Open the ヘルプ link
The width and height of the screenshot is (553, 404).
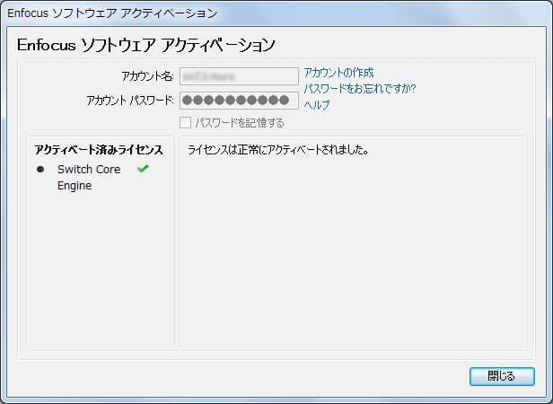[317, 105]
